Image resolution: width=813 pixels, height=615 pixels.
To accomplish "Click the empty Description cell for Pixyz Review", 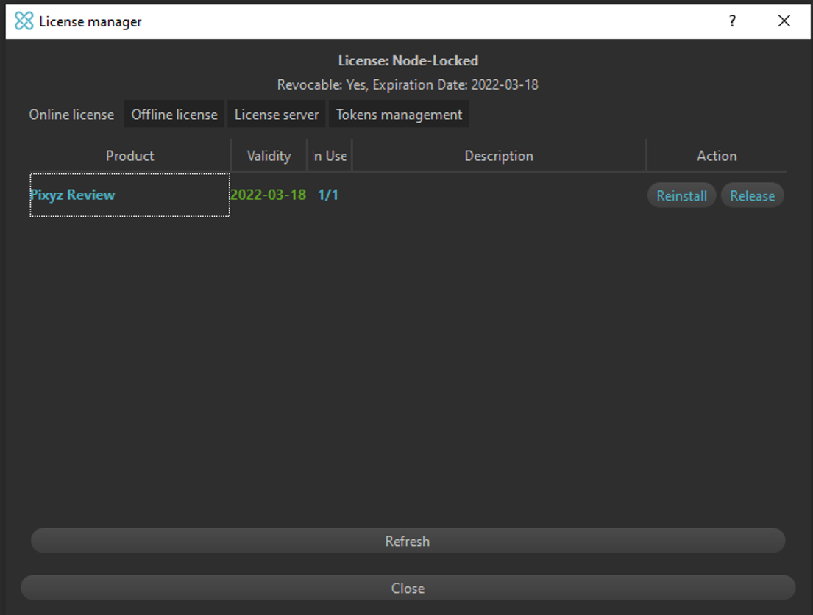I will pos(499,195).
